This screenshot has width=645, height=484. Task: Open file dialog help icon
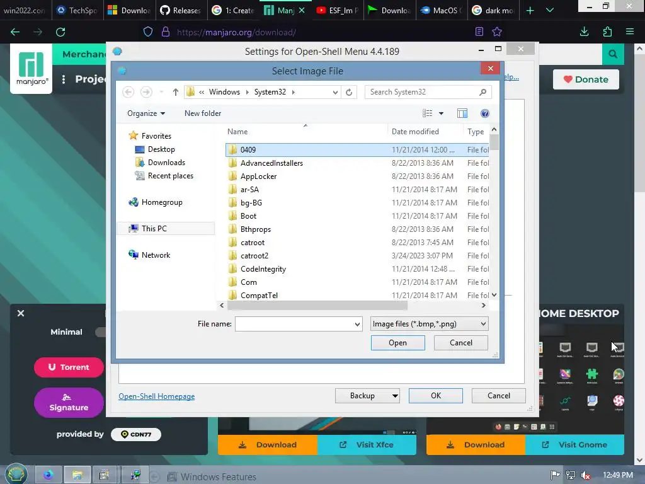pos(485,113)
